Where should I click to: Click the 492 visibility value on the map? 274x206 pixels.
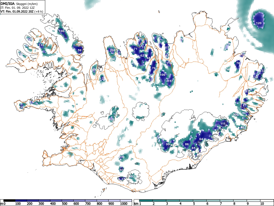pos(95,69)
